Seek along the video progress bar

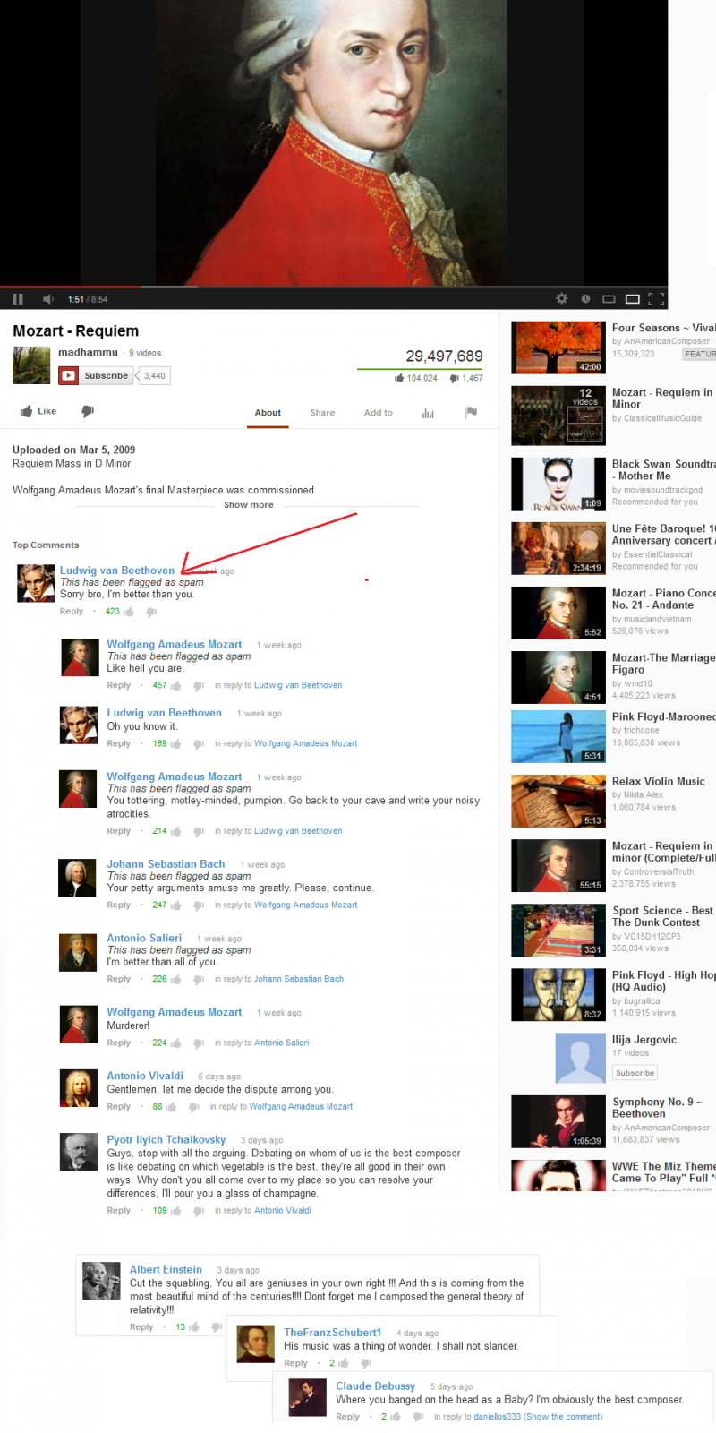pos(334,287)
